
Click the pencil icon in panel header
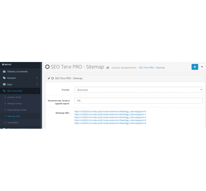[49, 78]
